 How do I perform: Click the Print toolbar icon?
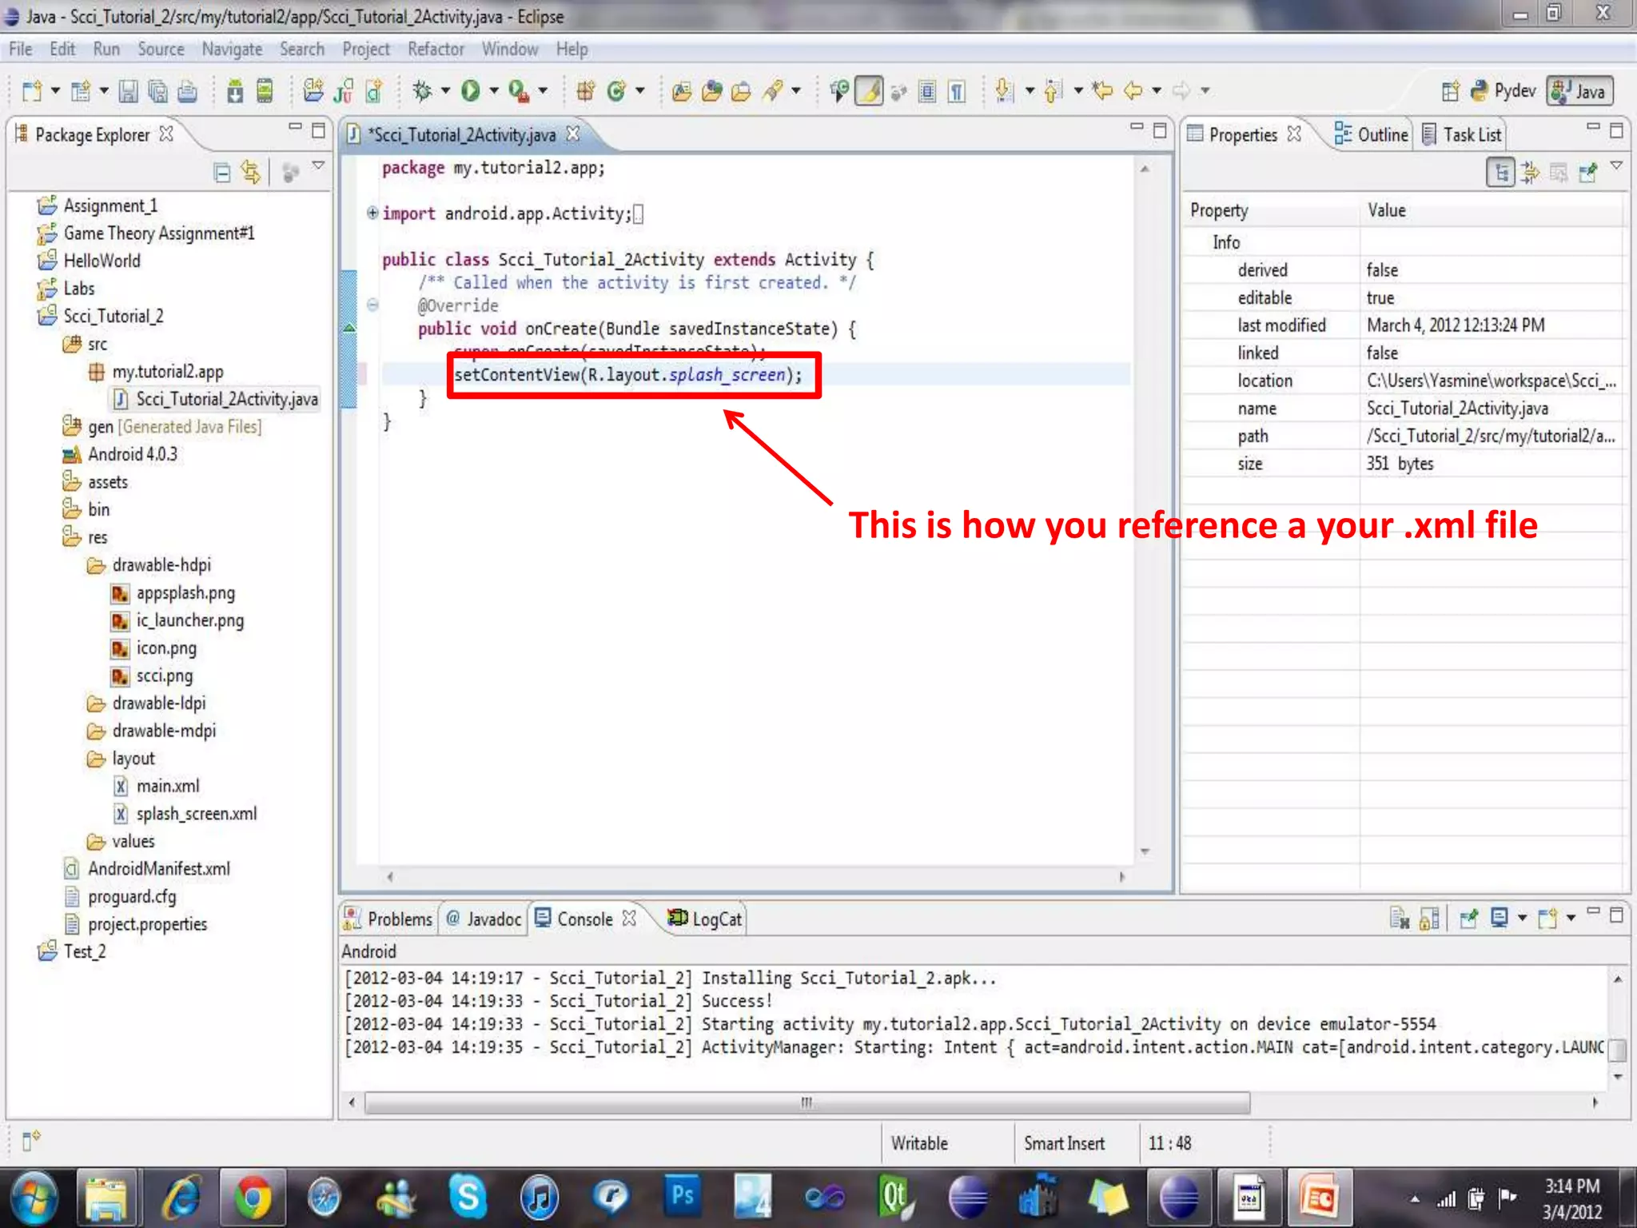point(187,92)
